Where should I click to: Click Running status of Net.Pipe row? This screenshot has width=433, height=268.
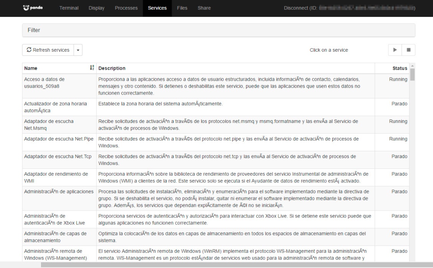pyautogui.click(x=398, y=139)
